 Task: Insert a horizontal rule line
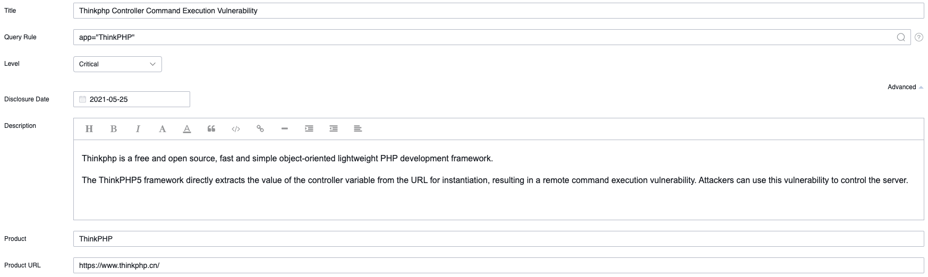[x=285, y=129]
